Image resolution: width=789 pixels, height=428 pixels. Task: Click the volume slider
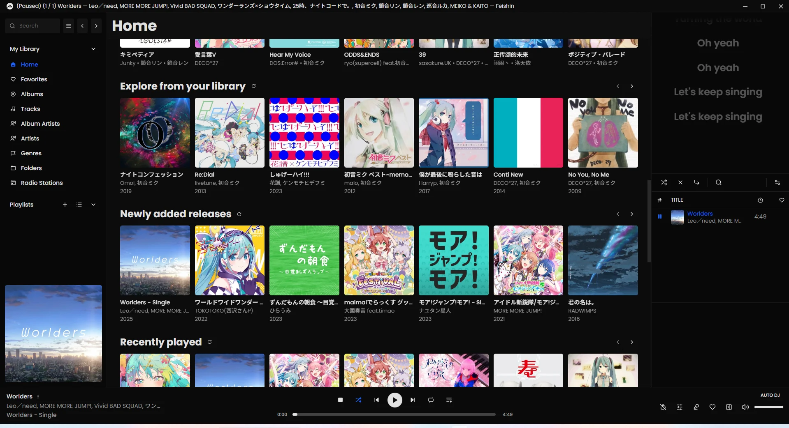pyautogui.click(x=768, y=407)
